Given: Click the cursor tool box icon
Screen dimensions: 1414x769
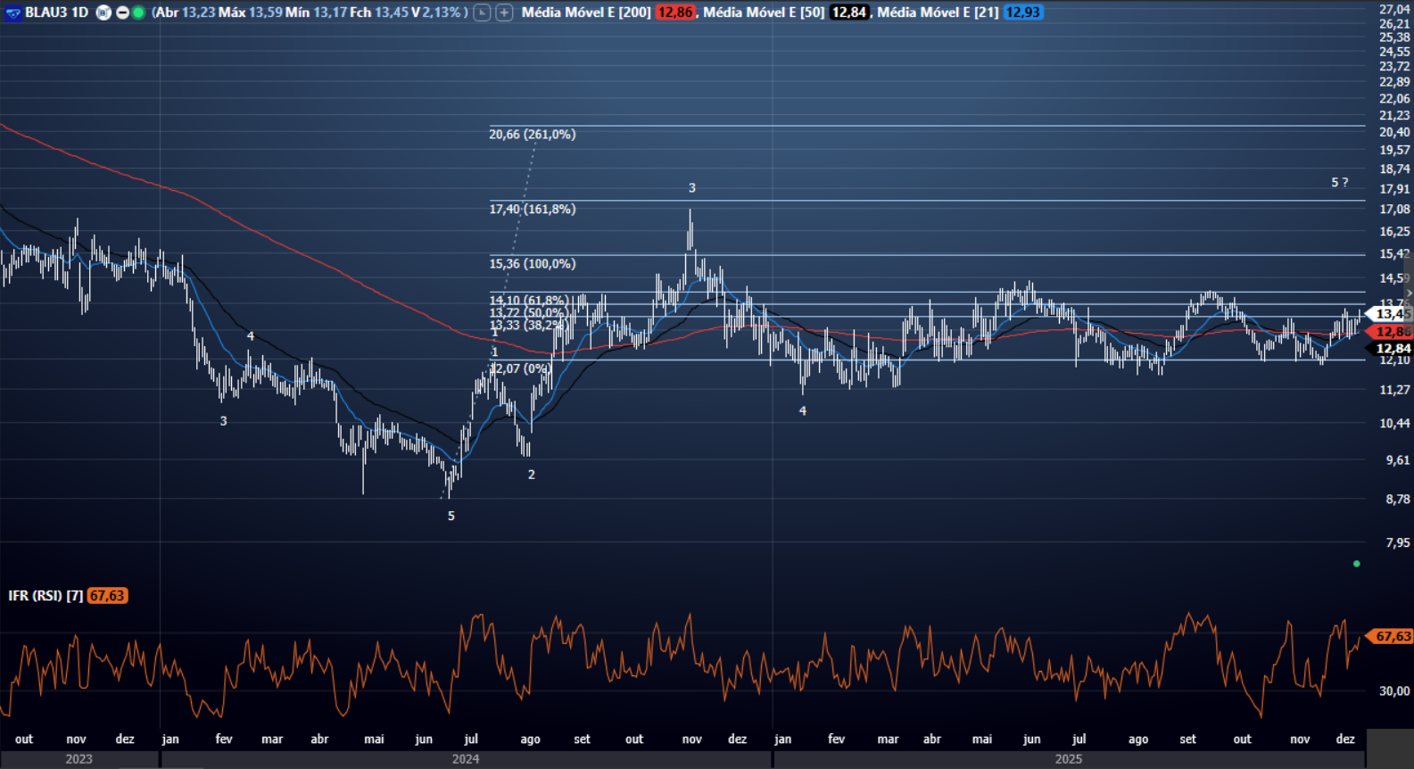Looking at the screenshot, I should [482, 12].
